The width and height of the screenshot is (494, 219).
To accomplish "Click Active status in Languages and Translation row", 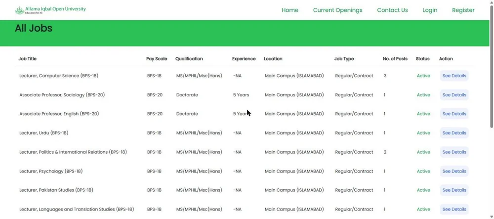I will 423,209.
